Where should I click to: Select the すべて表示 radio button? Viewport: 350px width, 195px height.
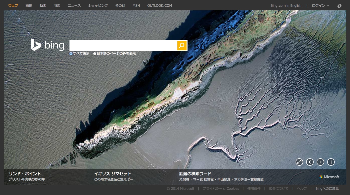(71, 54)
